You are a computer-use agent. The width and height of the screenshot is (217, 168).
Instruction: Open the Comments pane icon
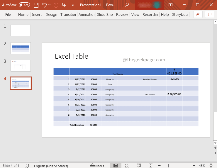click(209, 14)
